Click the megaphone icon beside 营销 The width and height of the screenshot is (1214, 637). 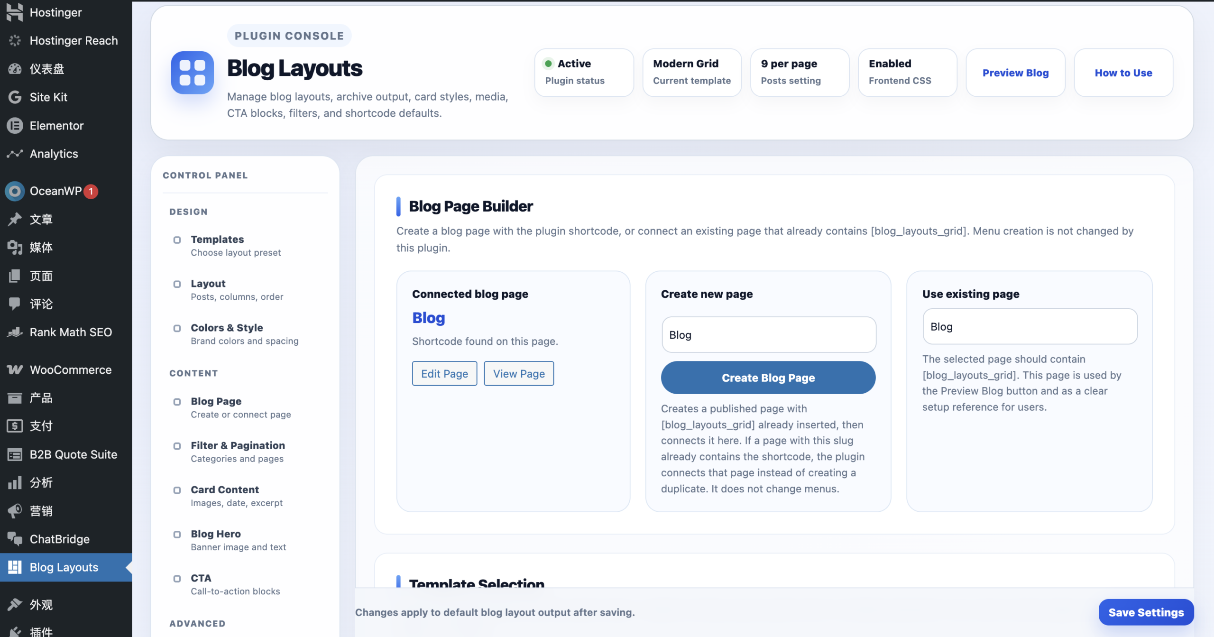coord(15,511)
